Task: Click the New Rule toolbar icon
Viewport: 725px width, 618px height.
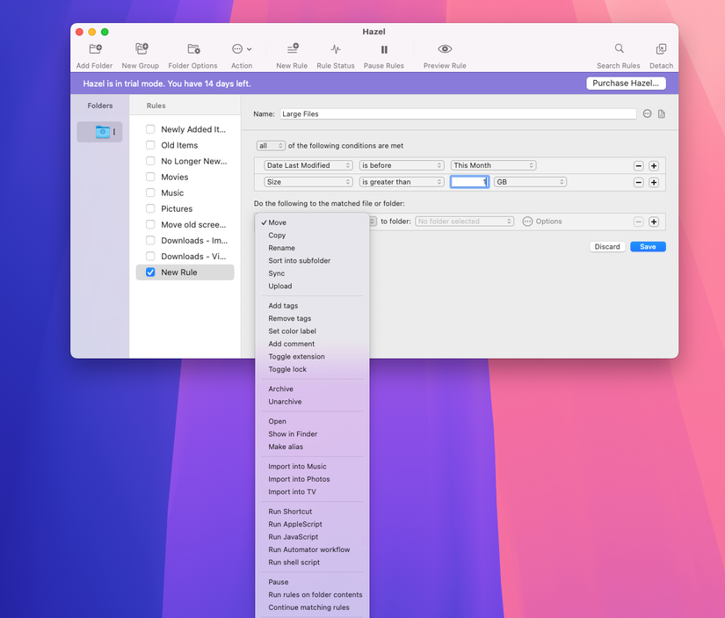Action: (292, 50)
